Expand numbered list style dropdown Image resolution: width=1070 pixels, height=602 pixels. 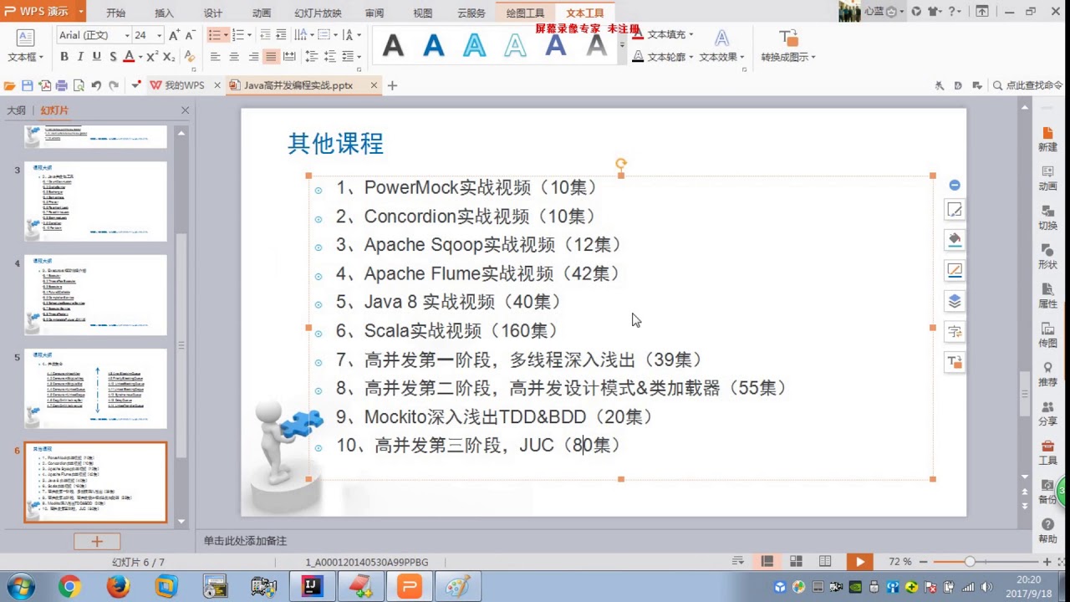[250, 35]
